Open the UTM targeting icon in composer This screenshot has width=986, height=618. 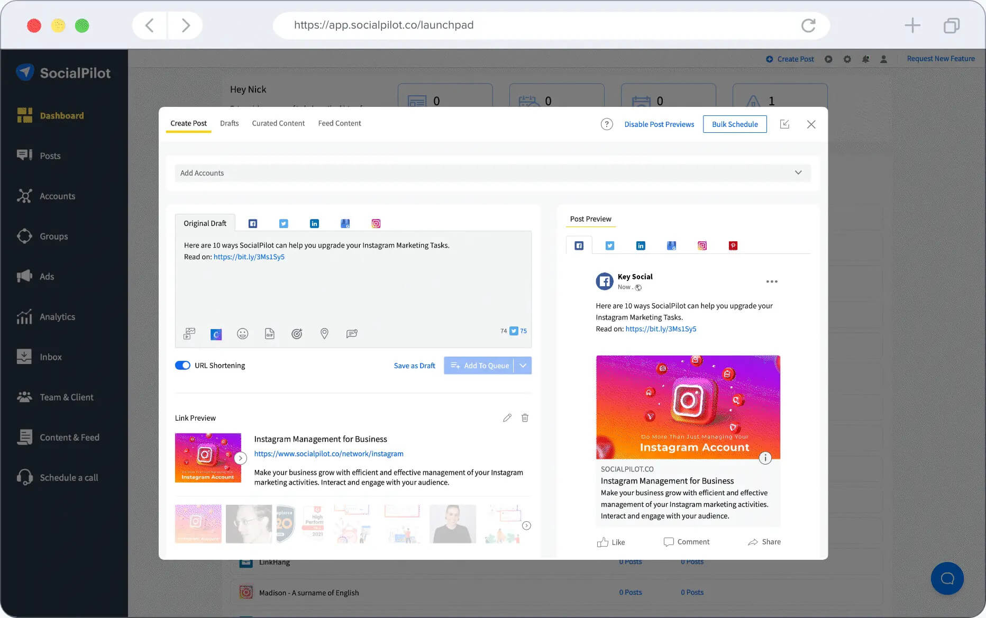tap(297, 333)
